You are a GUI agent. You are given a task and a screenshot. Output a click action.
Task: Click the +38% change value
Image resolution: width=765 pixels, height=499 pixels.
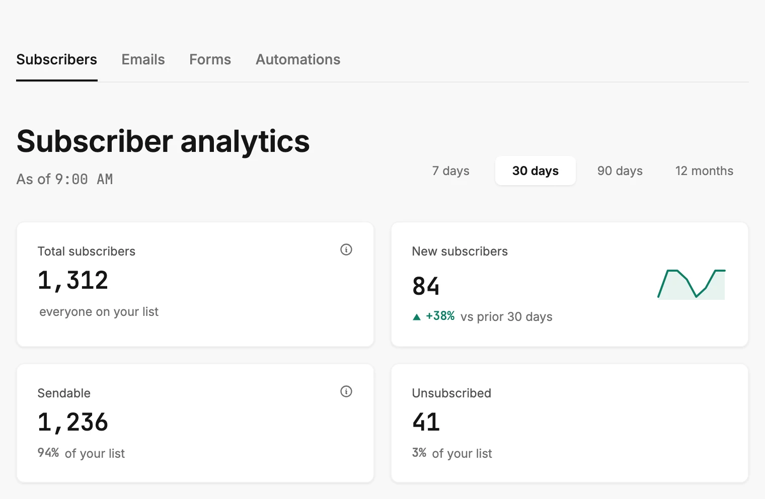tap(440, 316)
